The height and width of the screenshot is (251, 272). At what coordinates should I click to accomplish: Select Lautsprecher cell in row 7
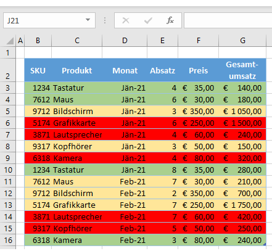coord(77,134)
